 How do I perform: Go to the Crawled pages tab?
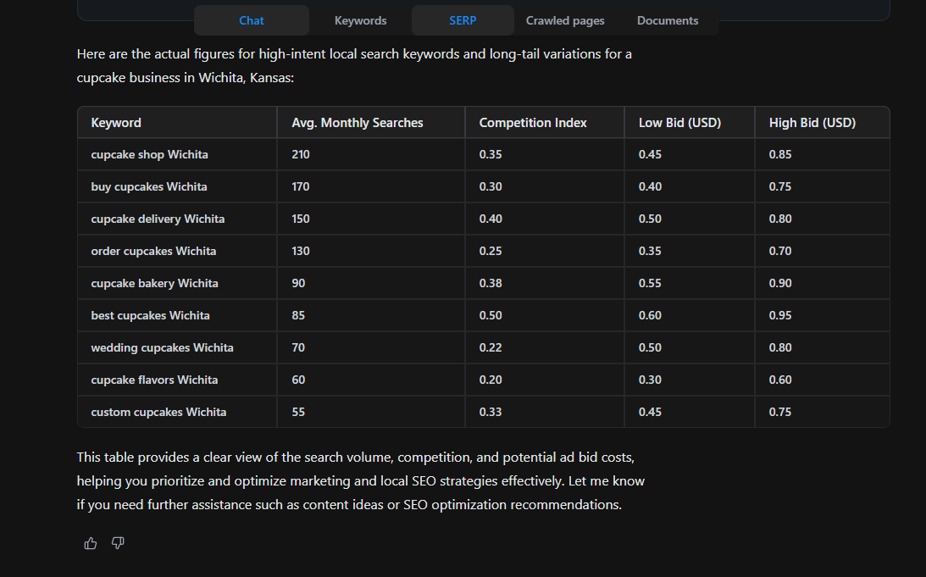click(x=565, y=20)
